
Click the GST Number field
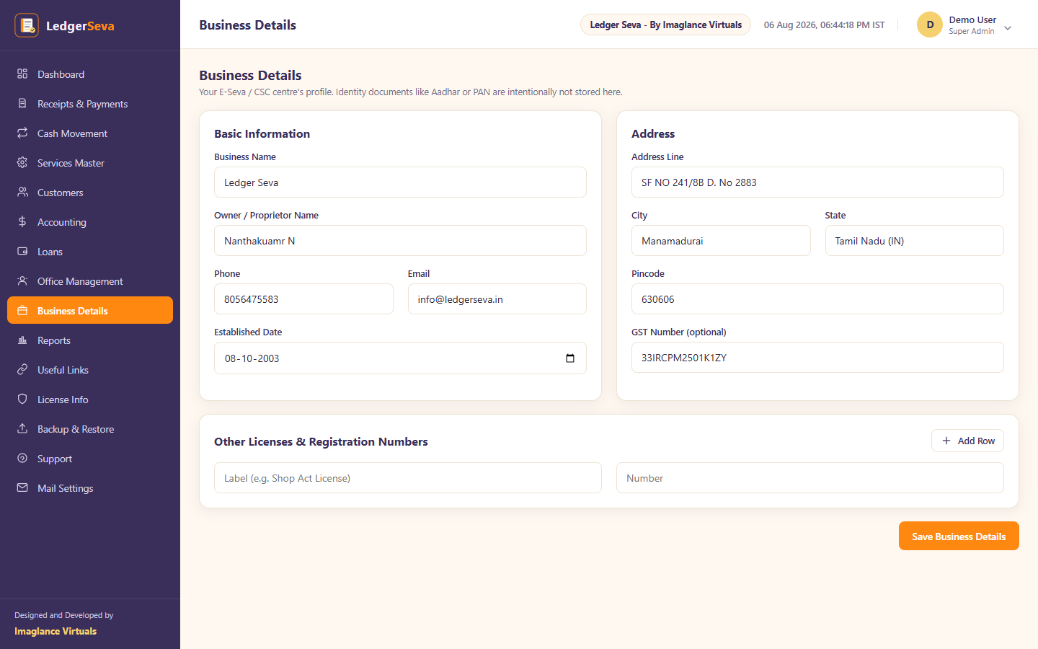[817, 358]
